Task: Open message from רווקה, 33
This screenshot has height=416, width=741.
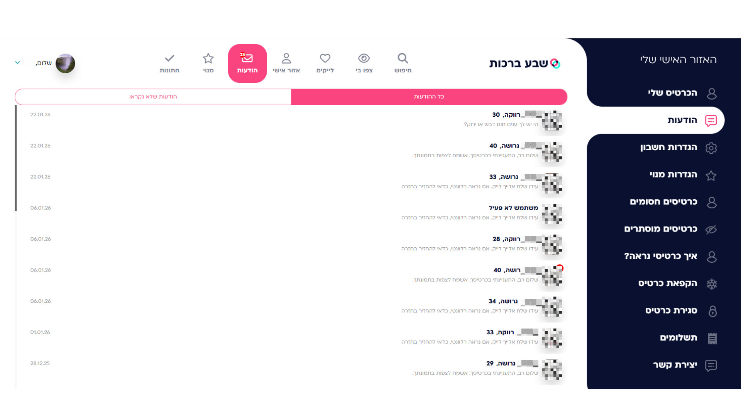Action: [291, 338]
